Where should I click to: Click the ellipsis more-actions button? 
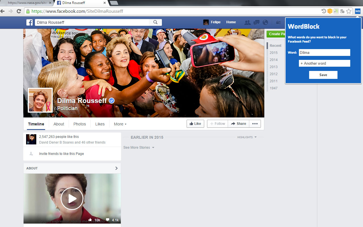coord(255,124)
